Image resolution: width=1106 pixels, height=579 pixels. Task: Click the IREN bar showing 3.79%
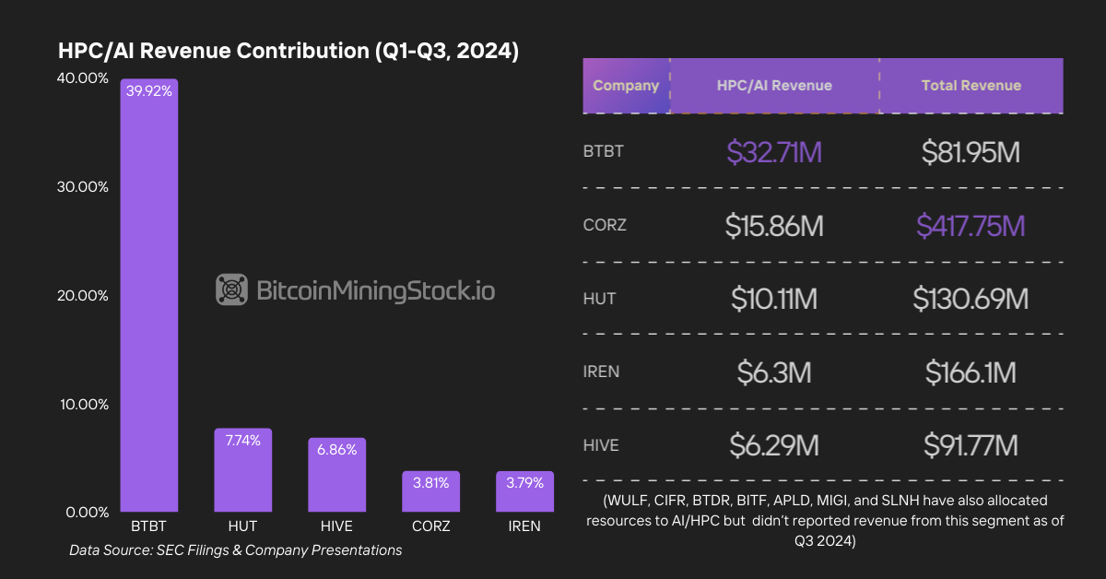click(524, 491)
